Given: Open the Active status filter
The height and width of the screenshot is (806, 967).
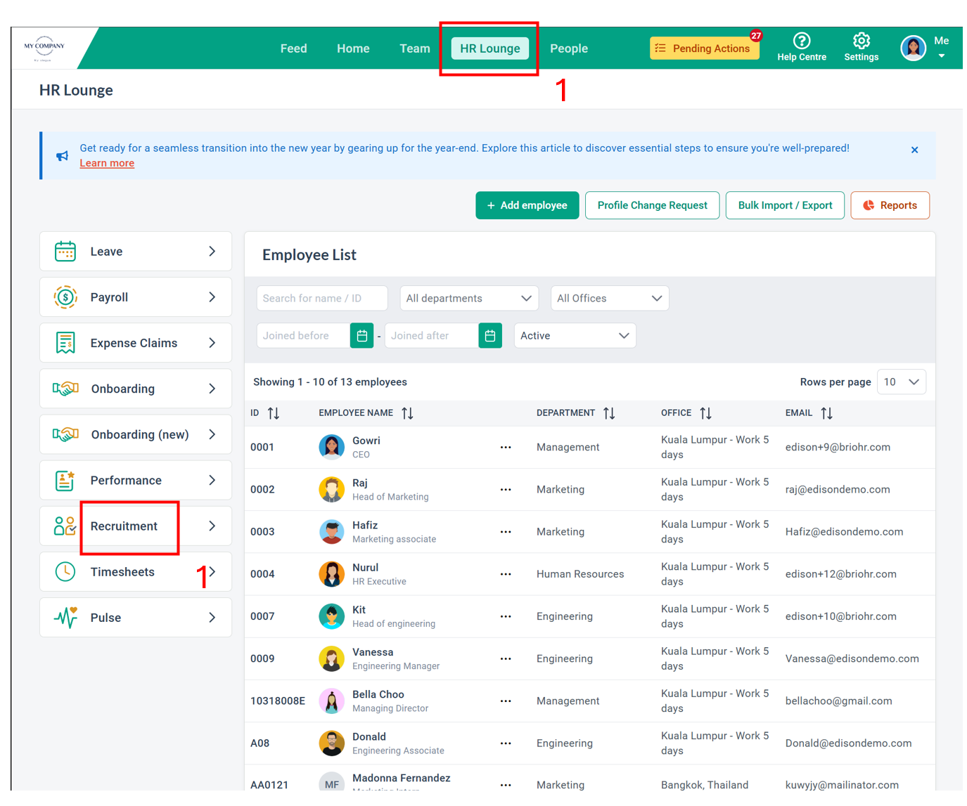Looking at the screenshot, I should tap(575, 335).
